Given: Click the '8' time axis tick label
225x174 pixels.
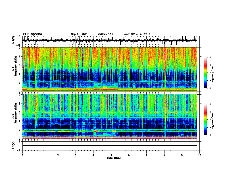Looking at the screenshot, I should tap(164, 155).
